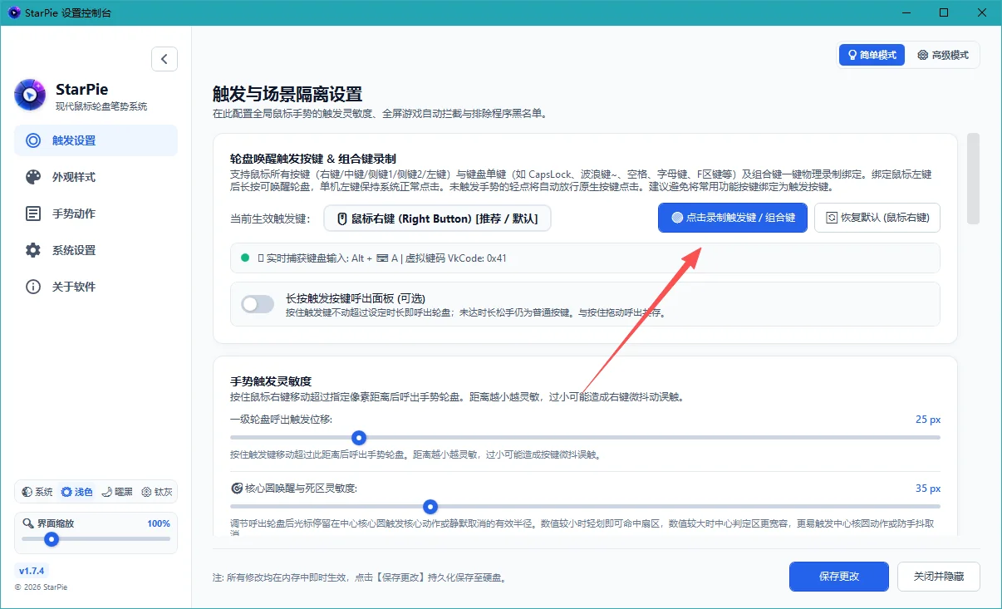1002x609 pixels.
Task: Open the 外观样式 sidebar section
Action: 96,177
